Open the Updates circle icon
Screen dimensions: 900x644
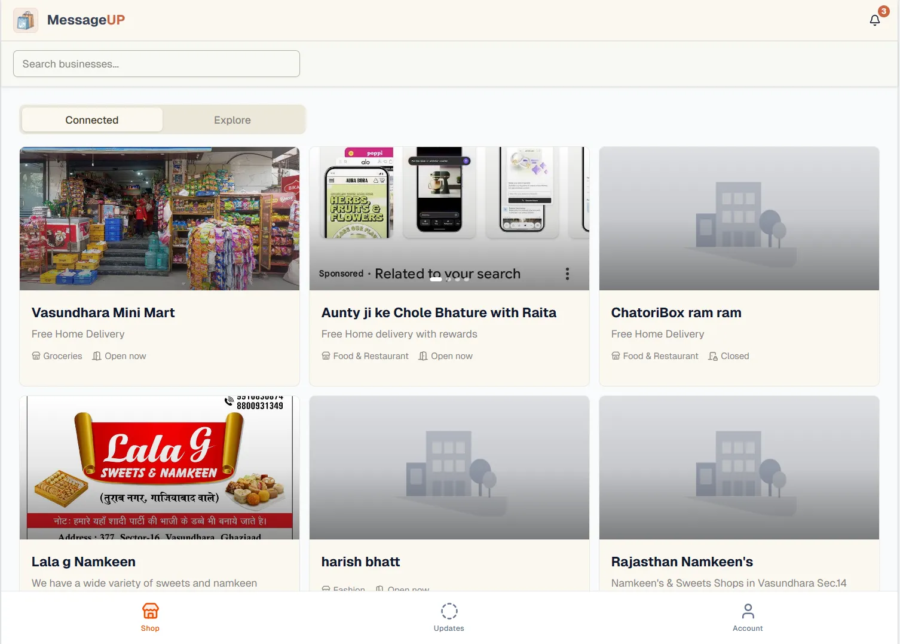pyautogui.click(x=449, y=611)
